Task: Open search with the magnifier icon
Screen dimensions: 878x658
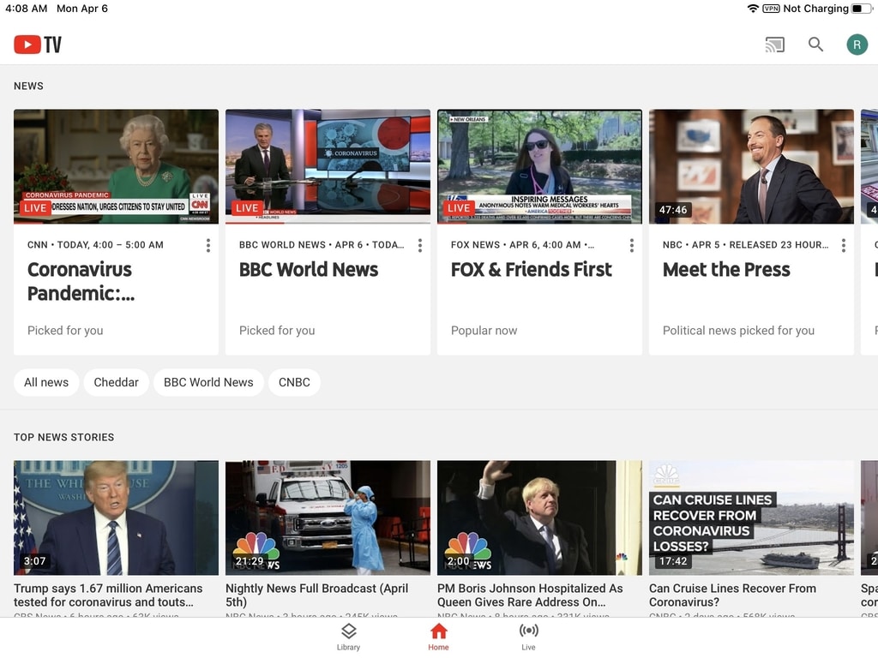Action: coord(815,45)
